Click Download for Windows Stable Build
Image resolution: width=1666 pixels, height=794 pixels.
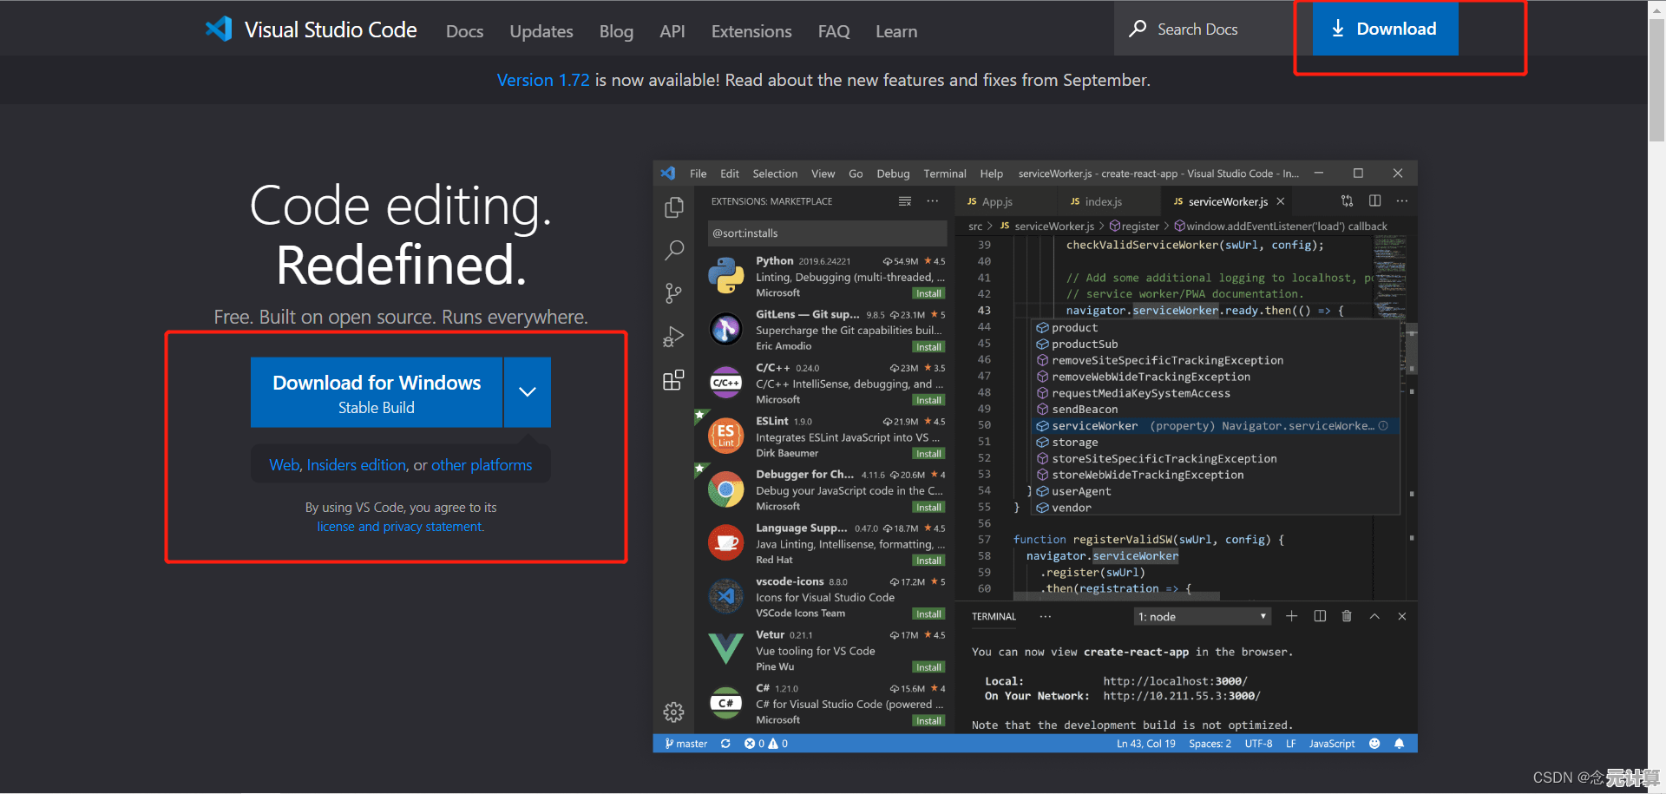coord(377,392)
